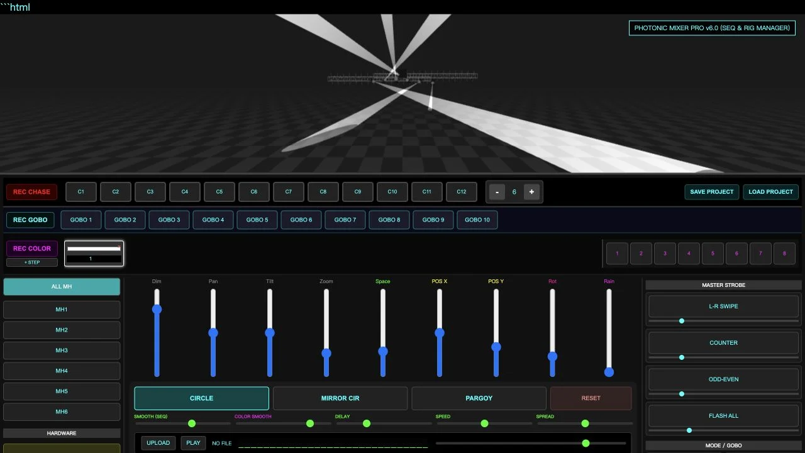Enable CIRCLE movement effect
The image size is (805, 453).
201,398
